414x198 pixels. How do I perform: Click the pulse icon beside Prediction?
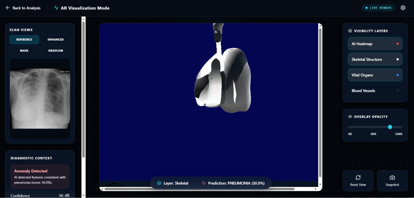tap(204, 183)
